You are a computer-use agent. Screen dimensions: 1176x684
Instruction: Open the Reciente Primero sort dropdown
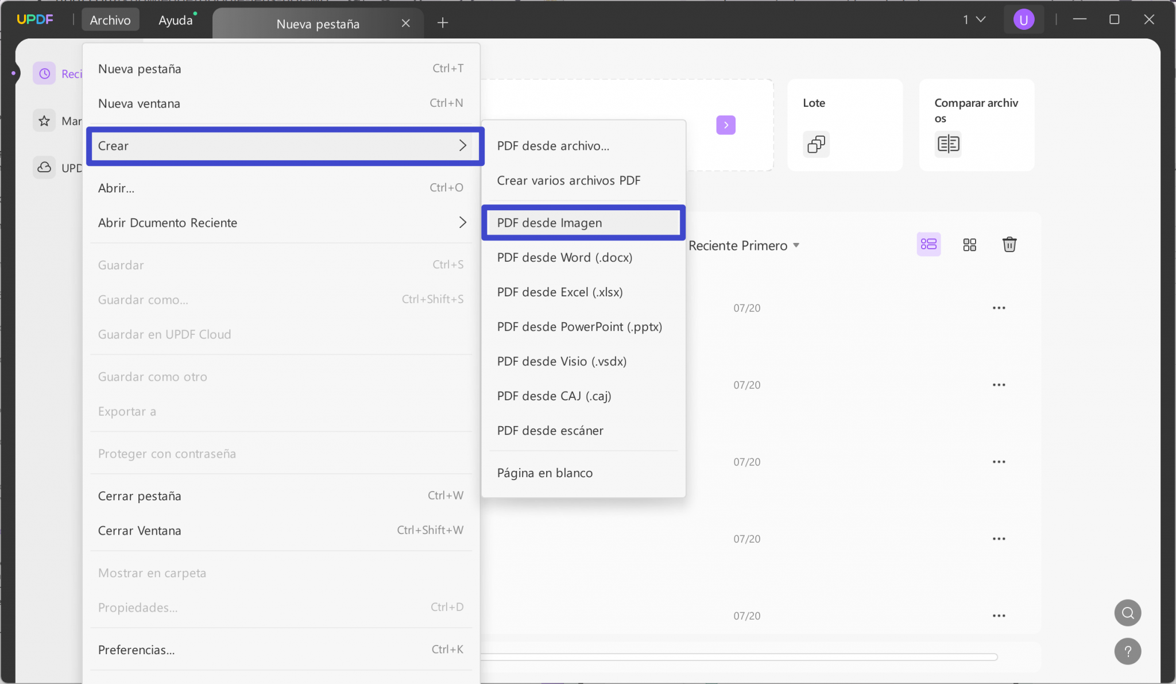(x=744, y=246)
